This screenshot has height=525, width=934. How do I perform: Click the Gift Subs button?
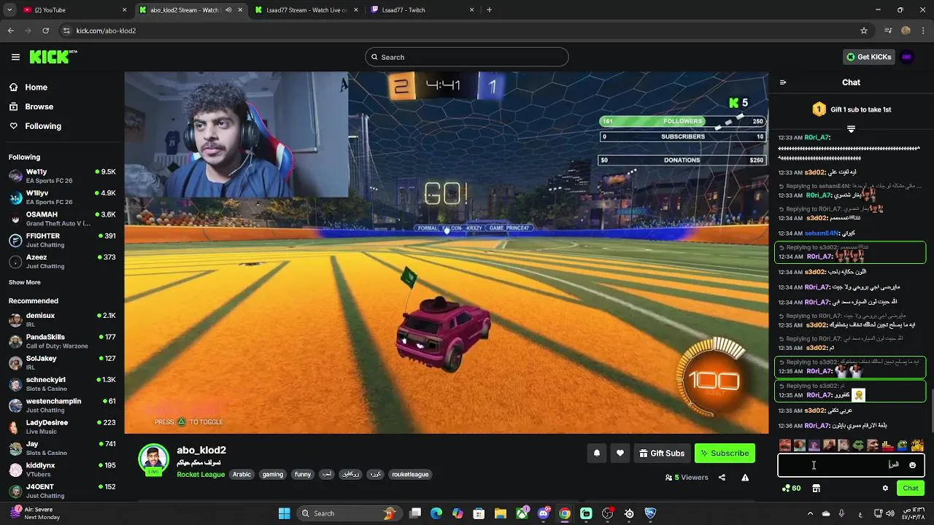click(x=662, y=454)
